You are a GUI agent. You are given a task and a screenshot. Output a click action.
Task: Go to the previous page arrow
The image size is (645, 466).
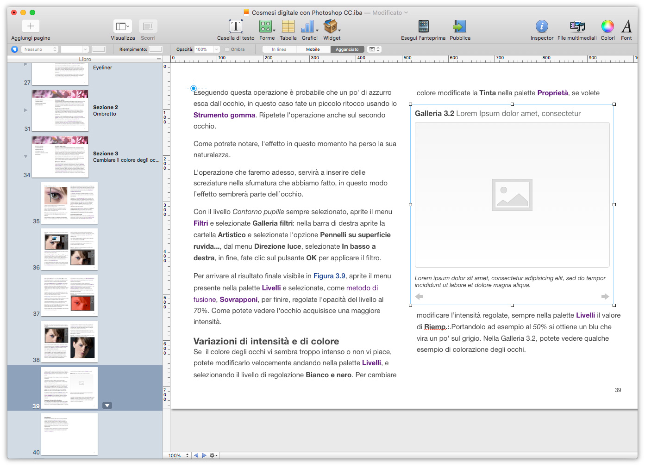[x=196, y=455]
